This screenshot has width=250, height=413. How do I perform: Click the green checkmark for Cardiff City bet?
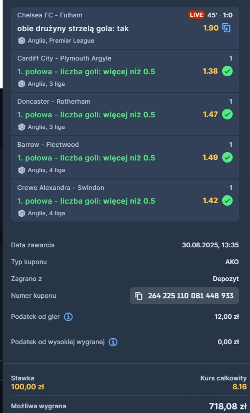[x=227, y=71]
